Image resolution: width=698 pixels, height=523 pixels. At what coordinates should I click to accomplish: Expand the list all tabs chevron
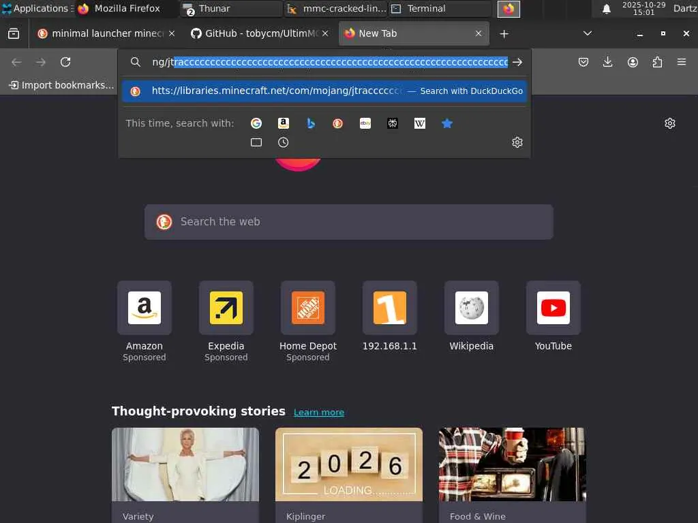[587, 33]
